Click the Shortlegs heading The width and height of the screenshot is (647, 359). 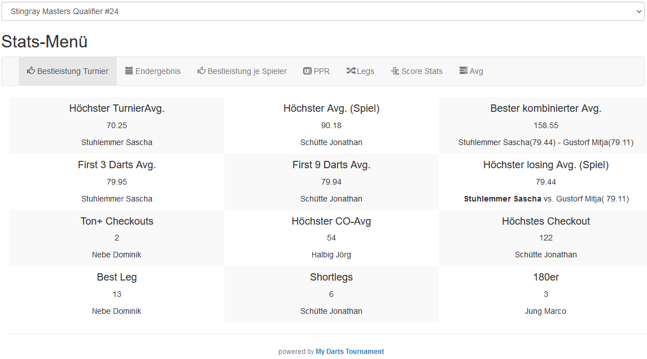click(x=331, y=277)
